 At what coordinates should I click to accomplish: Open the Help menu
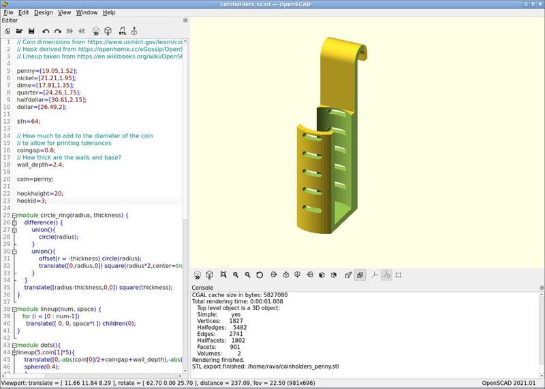(x=109, y=12)
